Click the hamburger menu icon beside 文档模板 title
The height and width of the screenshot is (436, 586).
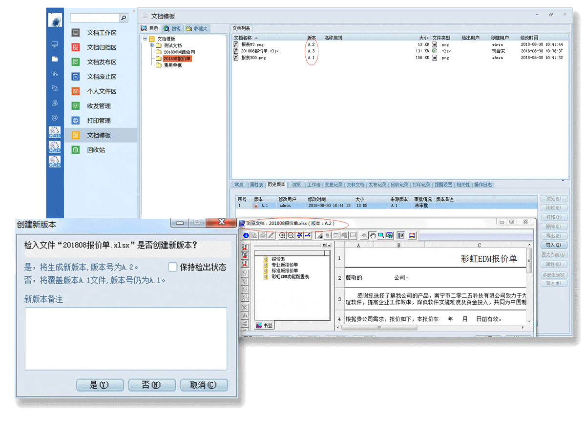tap(145, 17)
